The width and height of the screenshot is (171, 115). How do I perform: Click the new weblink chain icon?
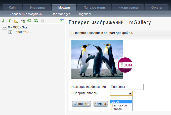(23, 21)
